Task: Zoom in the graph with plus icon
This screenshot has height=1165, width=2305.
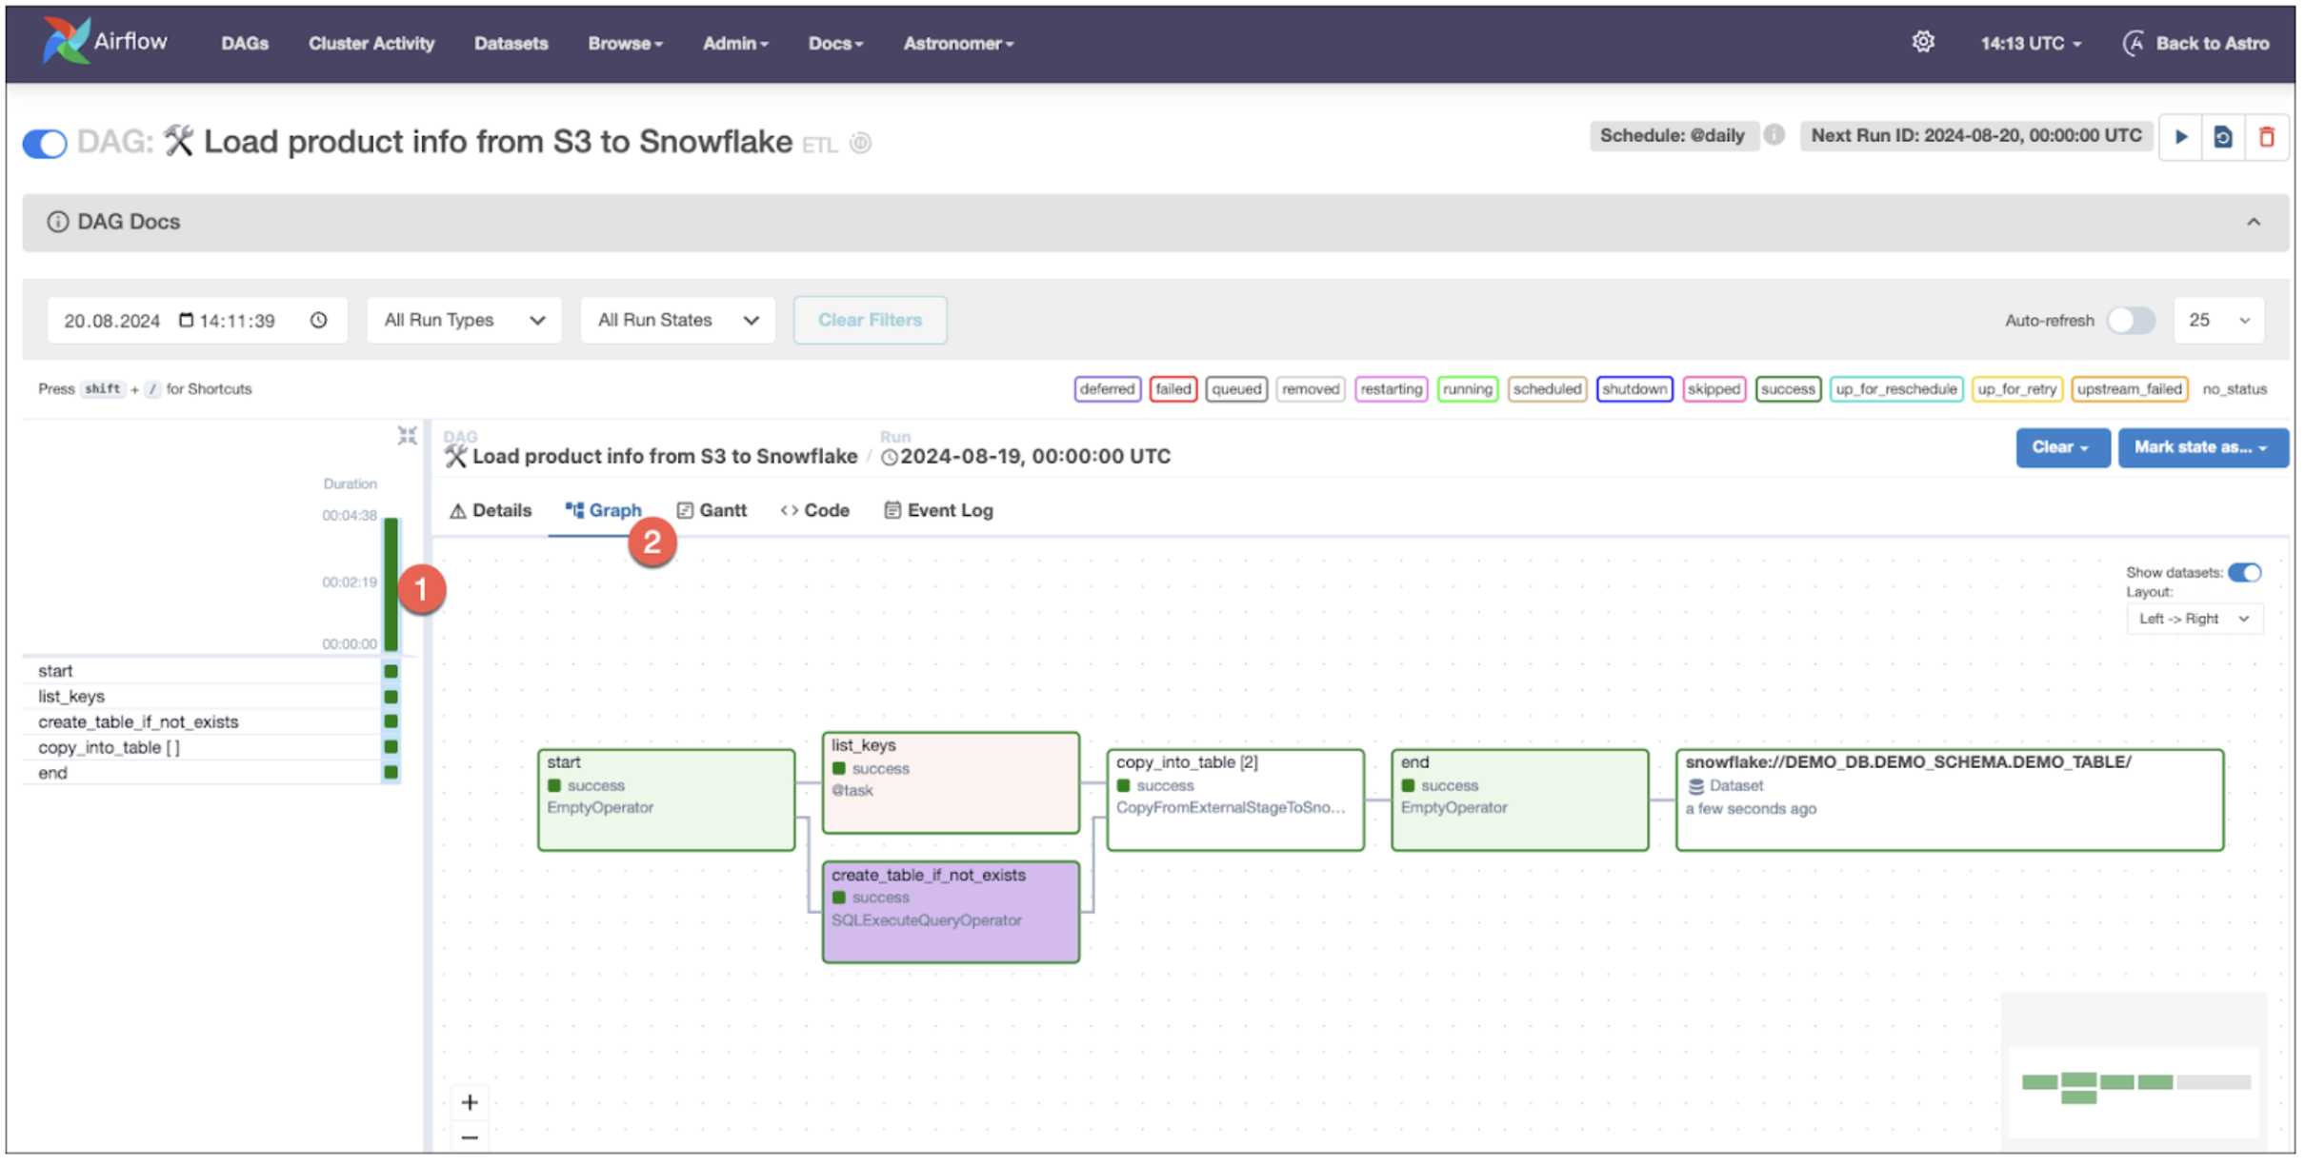Action: click(470, 1102)
